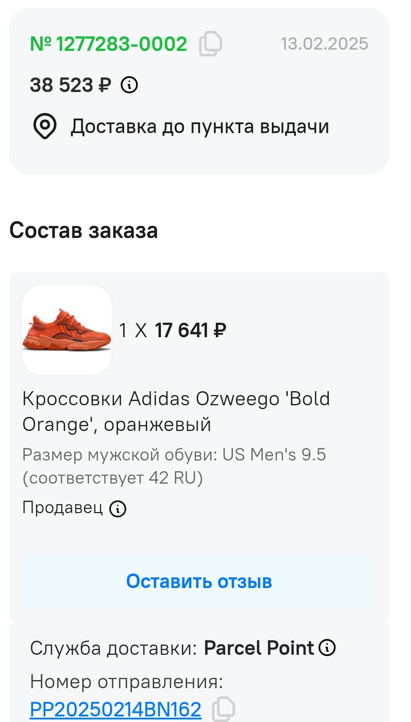411x722 pixels.
Task: Open info icon beside Parcel Point
Action: pyautogui.click(x=328, y=648)
